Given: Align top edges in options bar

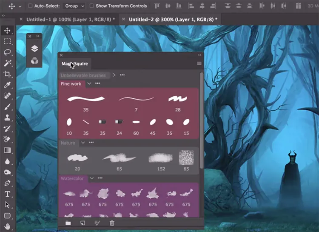Looking at the screenshot, I should pos(157,6).
